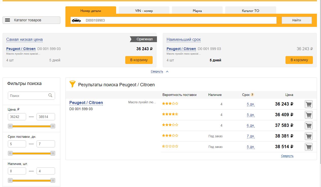Switch to the Номер детали tab

(x=91, y=10)
